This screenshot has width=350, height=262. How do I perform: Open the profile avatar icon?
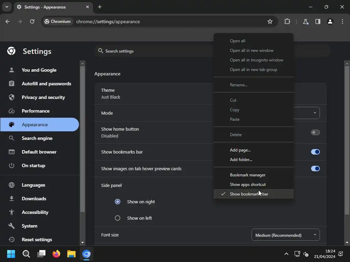[x=330, y=21]
